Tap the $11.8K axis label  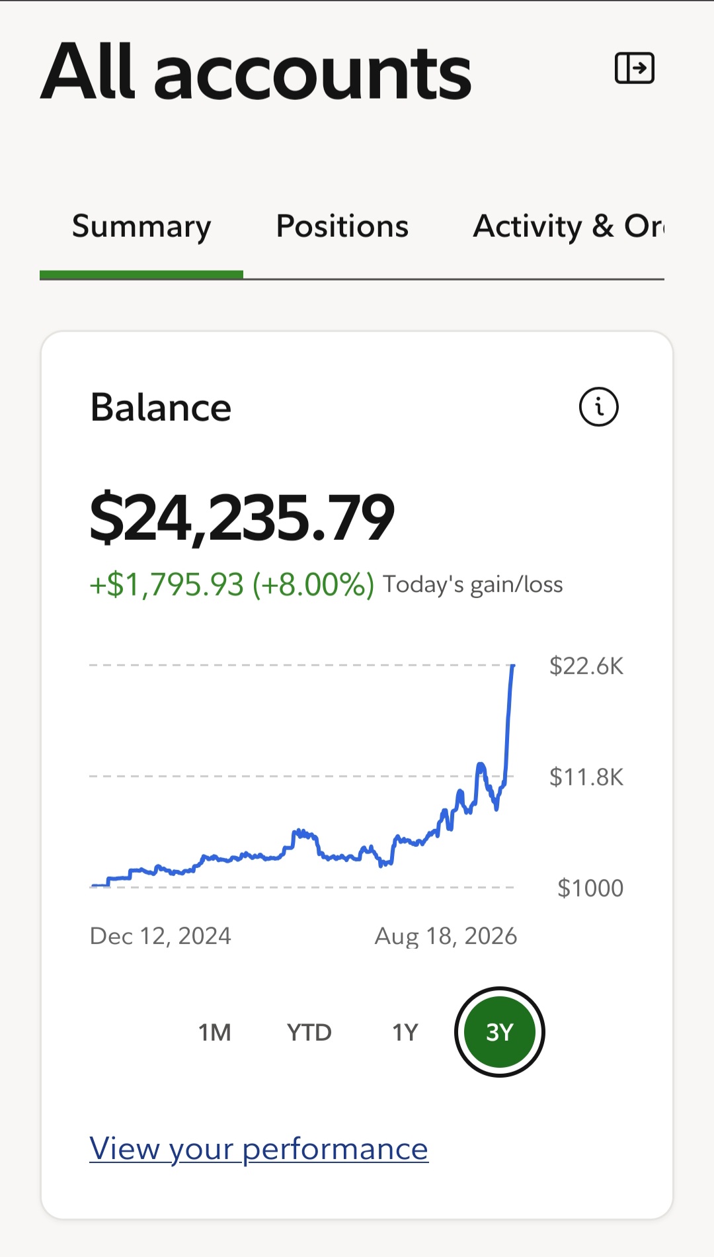[586, 777]
